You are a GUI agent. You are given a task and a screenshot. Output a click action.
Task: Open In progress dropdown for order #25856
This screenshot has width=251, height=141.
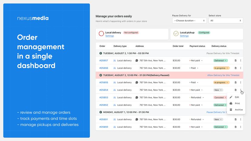(221, 68)
